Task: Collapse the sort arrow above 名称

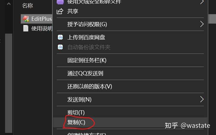Action: 9,4
